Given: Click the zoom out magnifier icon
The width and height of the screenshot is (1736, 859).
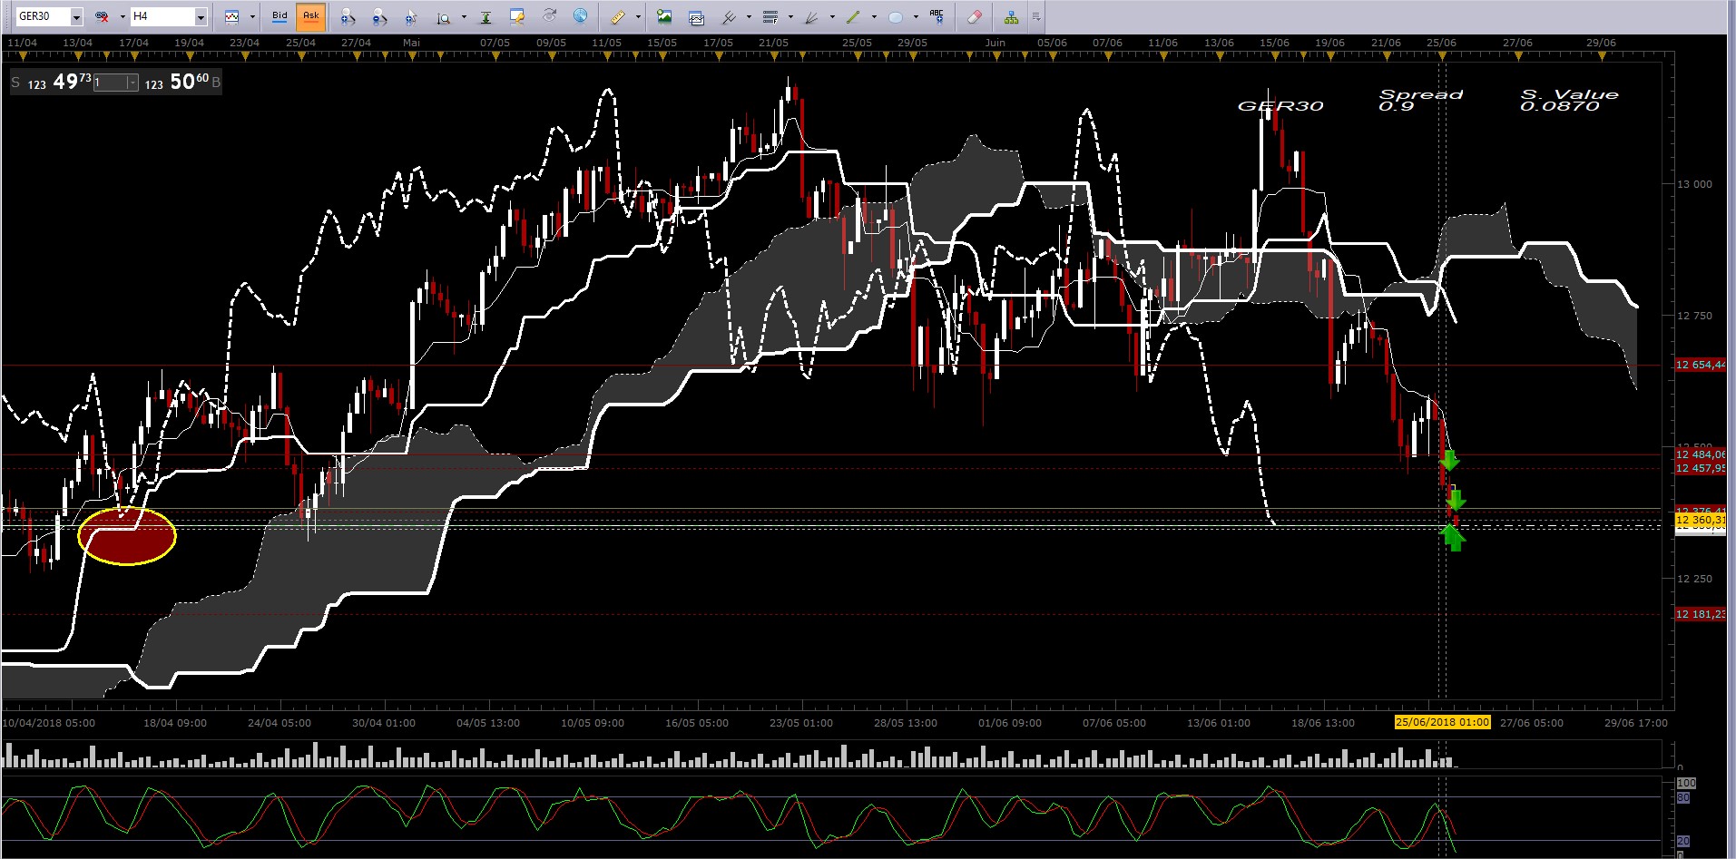Looking at the screenshot, I should click(x=379, y=16).
